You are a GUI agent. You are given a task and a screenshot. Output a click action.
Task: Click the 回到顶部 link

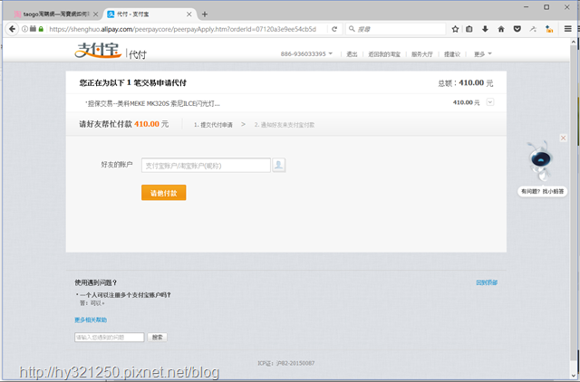pos(487,282)
